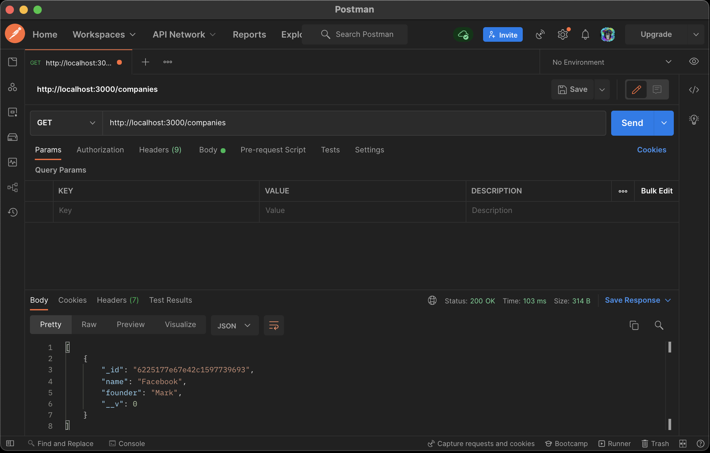
Task: Toggle the sidebar visibility
Action: pyautogui.click(x=10, y=443)
